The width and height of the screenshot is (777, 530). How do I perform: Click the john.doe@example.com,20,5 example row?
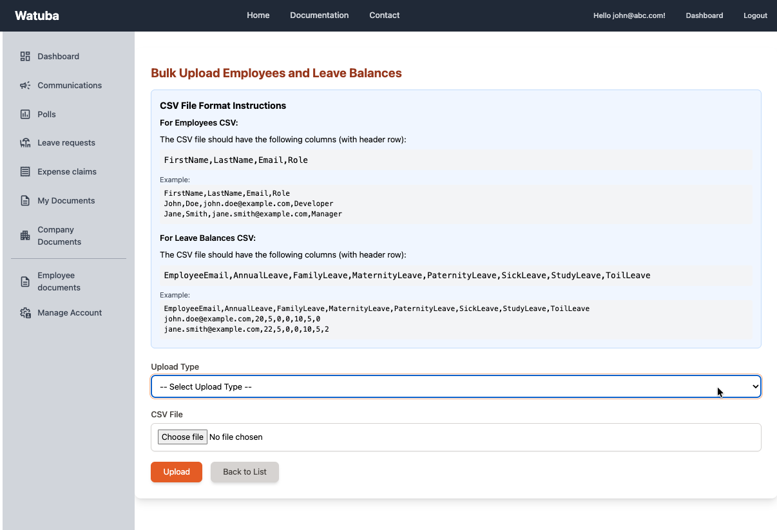coord(242,319)
